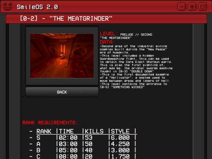This screenshot has width=212, height=159.
Task: Click the 4,250 style value
Action: click(x=120, y=144)
